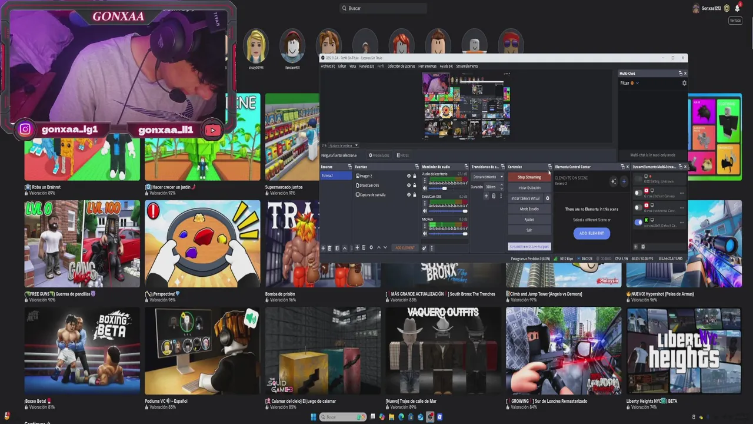The height and width of the screenshot is (424, 753).
Task: Move the scene up with the Escenas arrow
Action: point(345,248)
